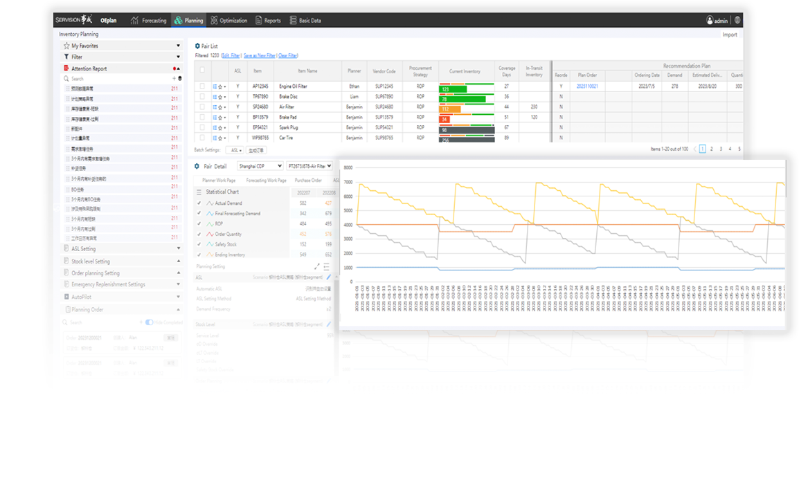Screen dimensions: 799x478
Task: Click the pencil edit icon on ASL row
Action: pyautogui.click(x=328, y=277)
